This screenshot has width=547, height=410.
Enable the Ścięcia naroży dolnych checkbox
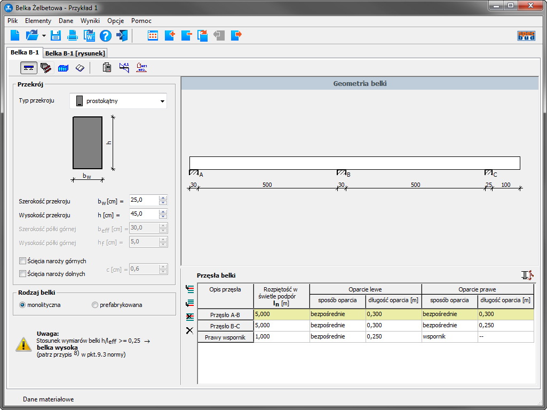coord(22,274)
